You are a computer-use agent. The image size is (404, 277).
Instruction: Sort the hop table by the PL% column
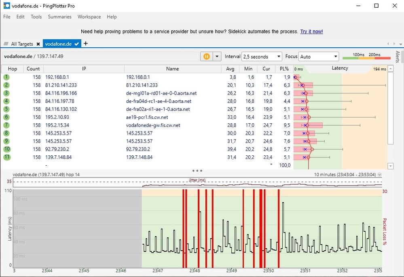click(x=283, y=69)
